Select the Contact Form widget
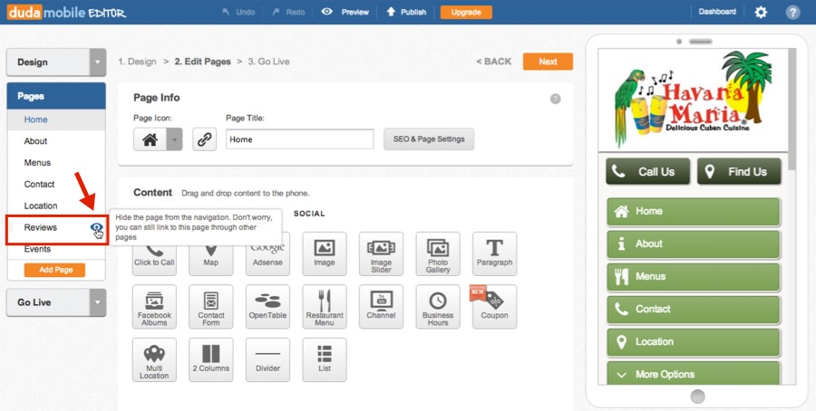 [210, 307]
